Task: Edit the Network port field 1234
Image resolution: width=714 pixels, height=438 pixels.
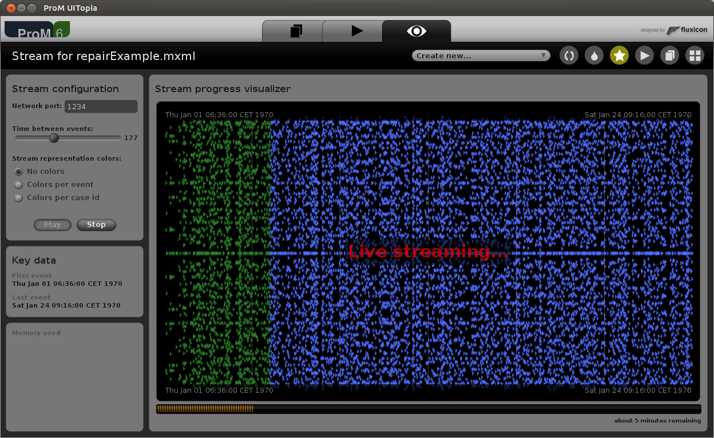Action: click(101, 106)
